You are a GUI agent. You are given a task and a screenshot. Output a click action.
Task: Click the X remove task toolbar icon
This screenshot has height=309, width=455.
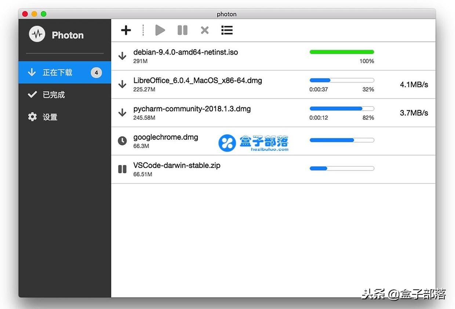coord(205,30)
